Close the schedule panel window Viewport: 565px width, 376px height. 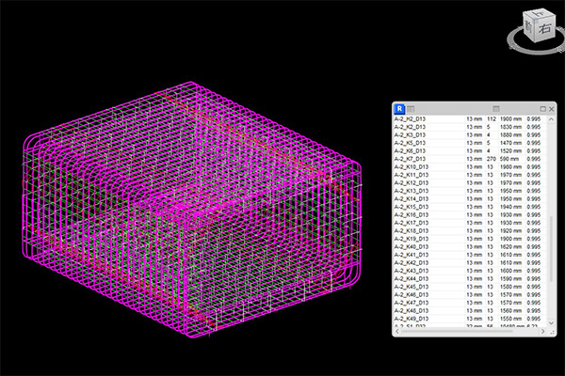(551, 109)
